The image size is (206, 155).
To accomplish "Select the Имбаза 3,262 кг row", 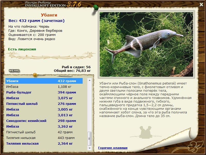I will point(44,126).
